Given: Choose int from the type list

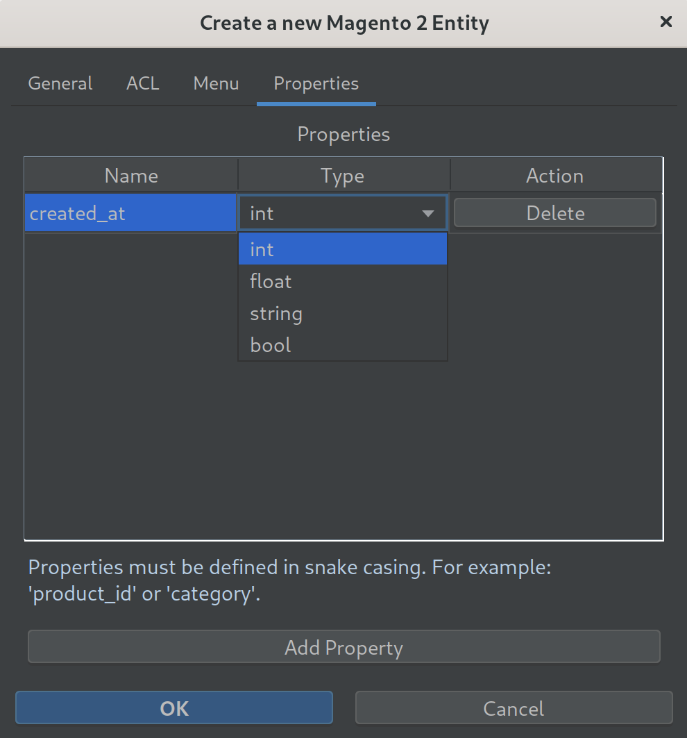Looking at the screenshot, I should tap(342, 249).
